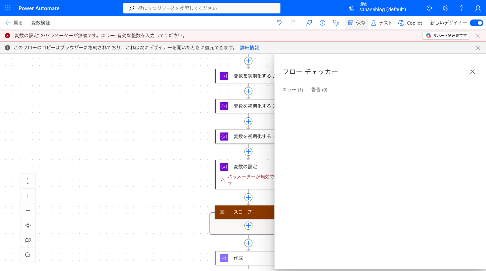Zoom out on the canvas
Image resolution: width=486 pixels, height=271 pixels.
[x=28, y=211]
